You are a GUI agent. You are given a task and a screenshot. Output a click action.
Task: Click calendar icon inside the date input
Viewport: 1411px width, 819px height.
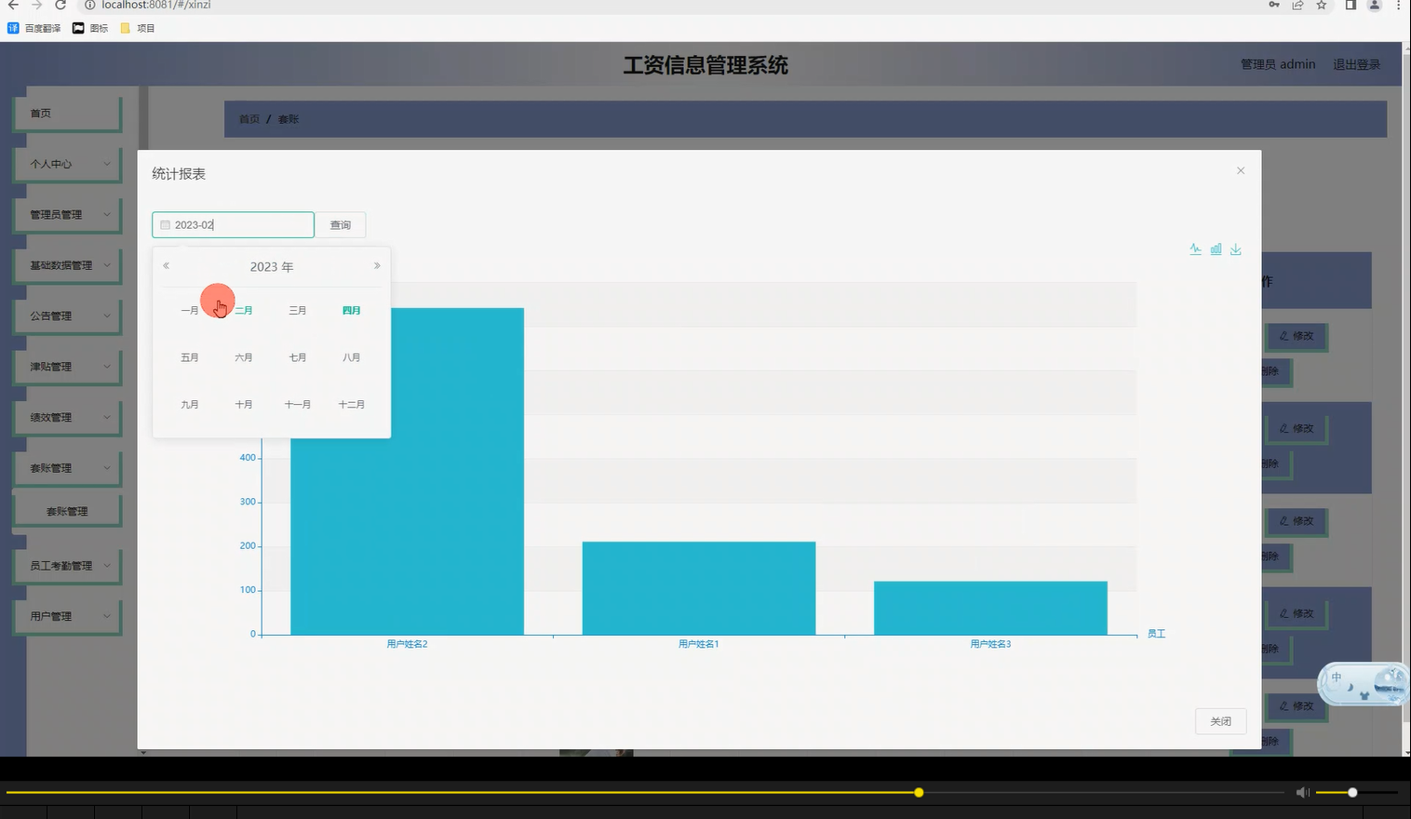tap(165, 224)
